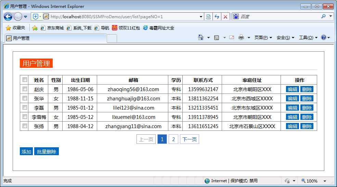The width and height of the screenshot is (337, 187).
Task: Click 编辑 for user 李雪梅
Action: click(292, 117)
